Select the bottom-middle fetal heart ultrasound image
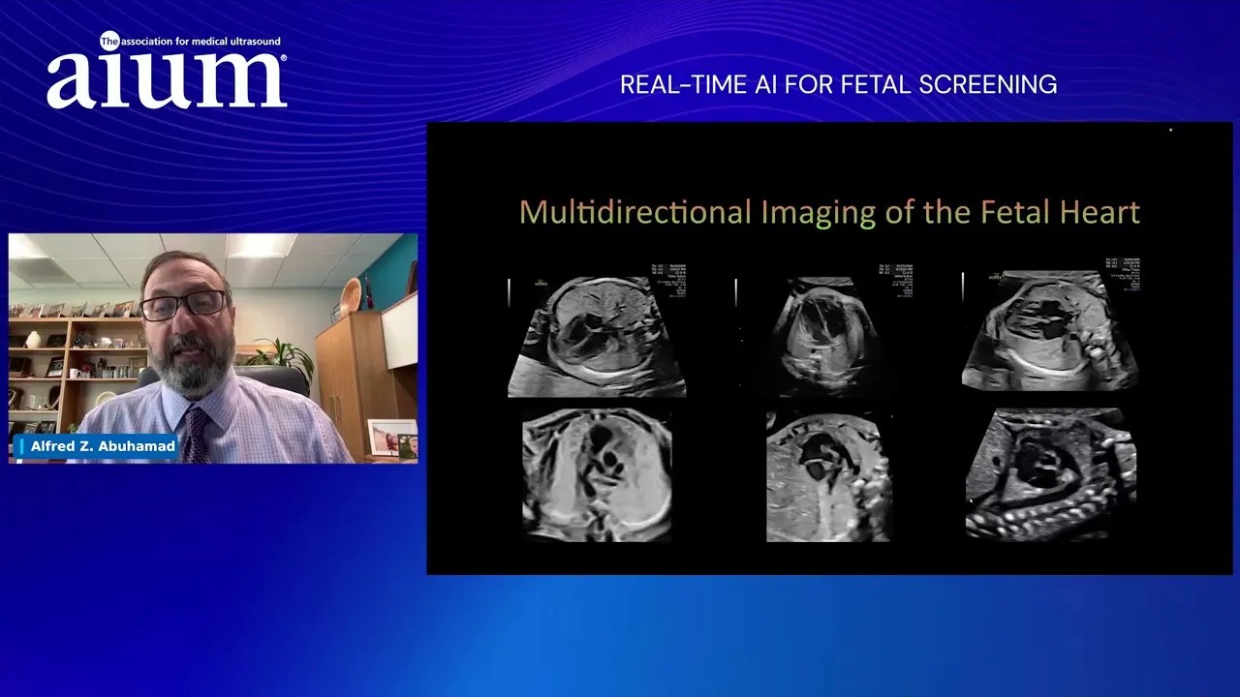Viewport: 1240px width, 697px height. coord(828,476)
